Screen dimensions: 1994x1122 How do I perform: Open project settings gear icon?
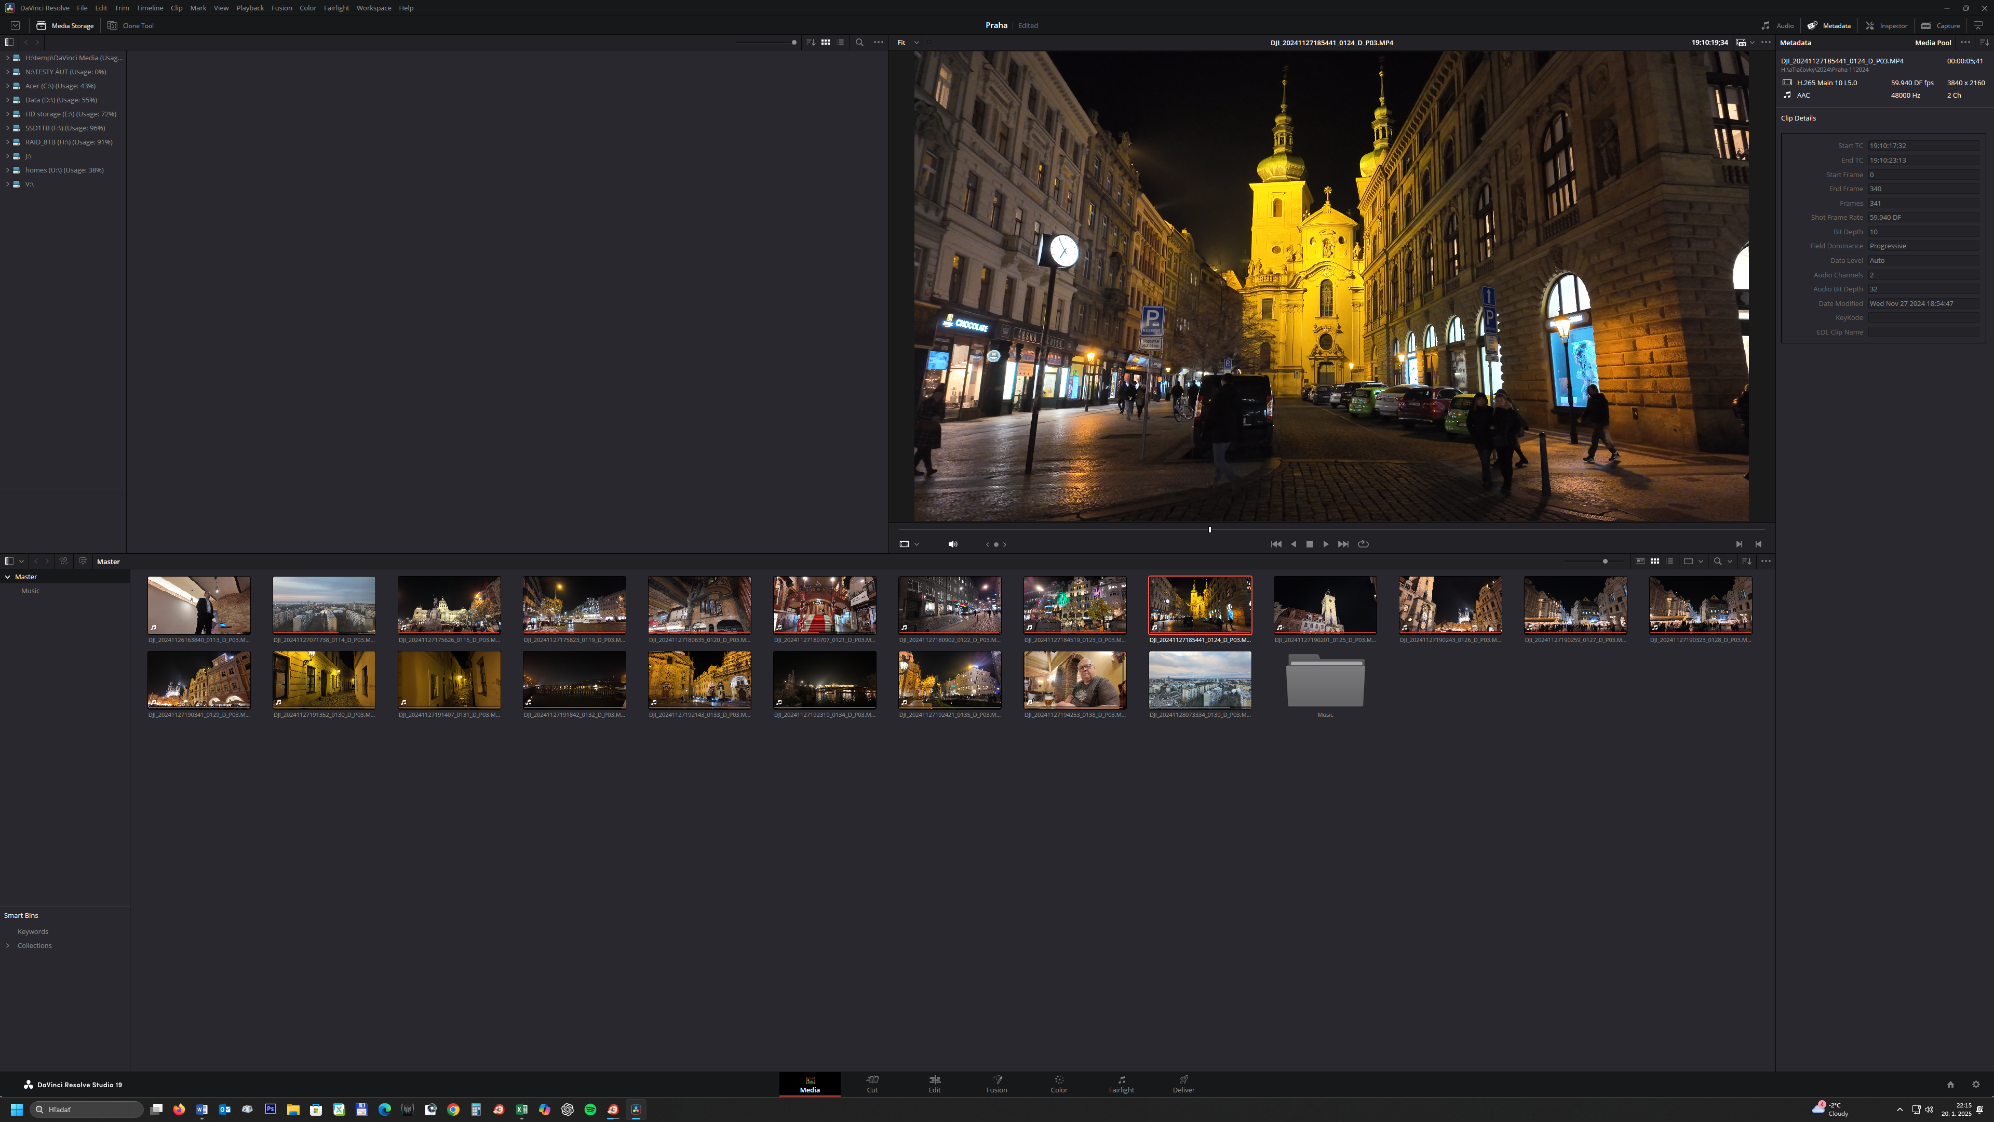(x=1975, y=1084)
